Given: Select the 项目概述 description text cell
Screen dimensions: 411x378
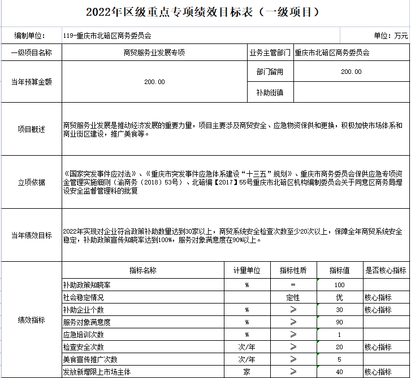Looking at the screenshot, I should [x=236, y=129].
